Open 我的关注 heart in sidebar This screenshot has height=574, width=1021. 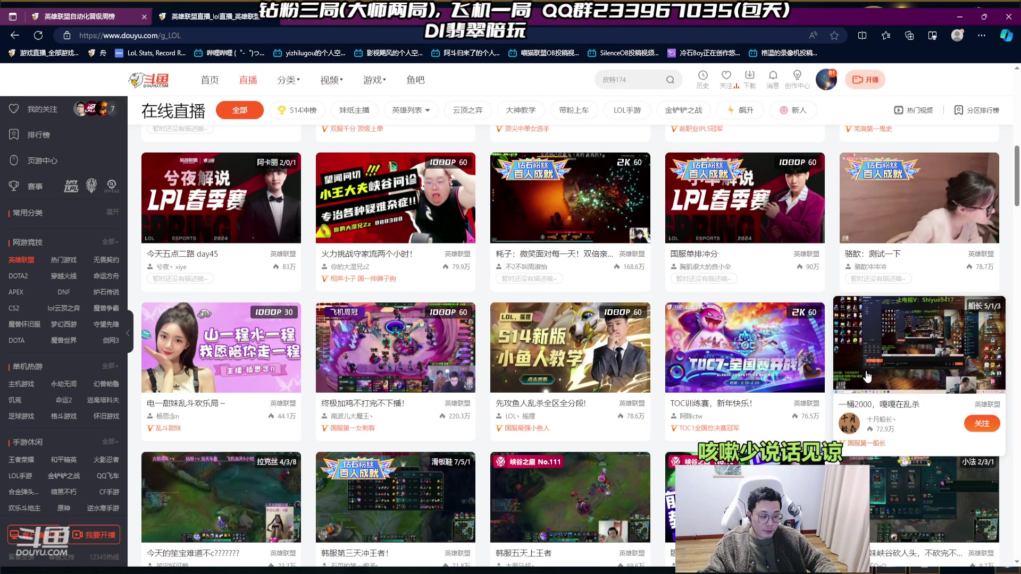coord(14,108)
